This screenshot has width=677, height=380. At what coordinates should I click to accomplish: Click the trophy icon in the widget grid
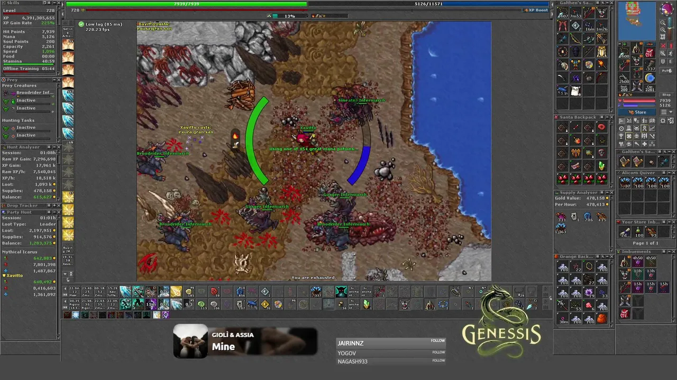(x=621, y=136)
